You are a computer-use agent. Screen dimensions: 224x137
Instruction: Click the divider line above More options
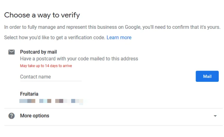click(112, 108)
